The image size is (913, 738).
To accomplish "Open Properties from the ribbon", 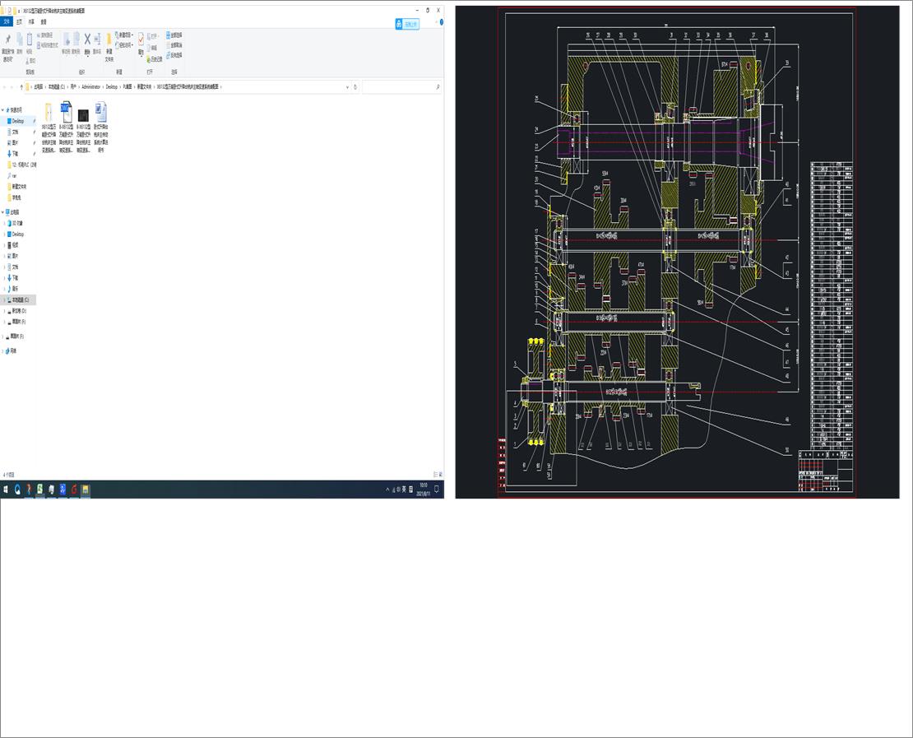I will (x=141, y=40).
